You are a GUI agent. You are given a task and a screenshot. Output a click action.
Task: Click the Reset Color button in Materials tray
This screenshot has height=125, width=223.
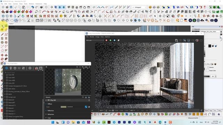click(x=213, y=70)
